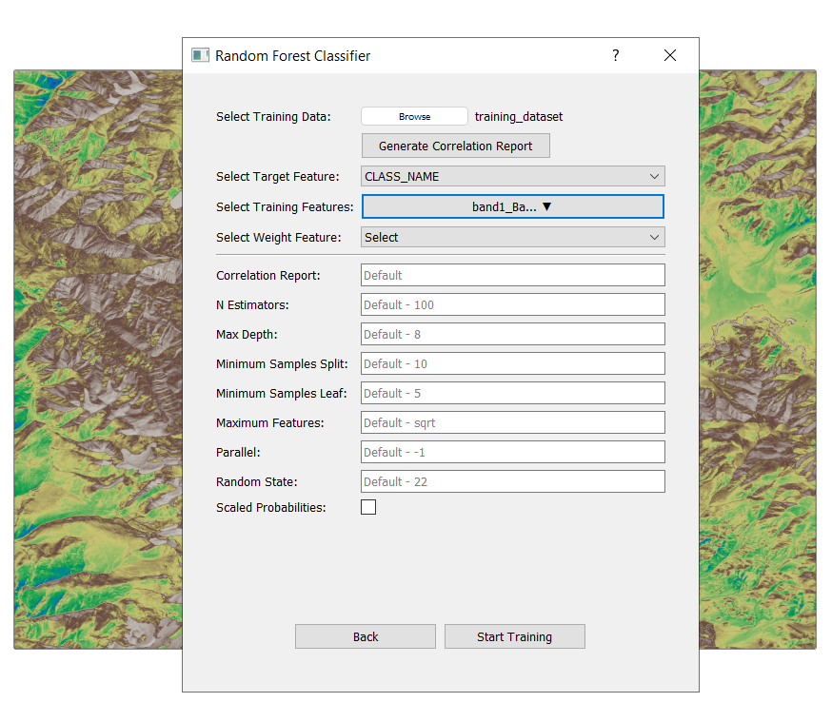This screenshot has height=722, width=832.
Task: Focus the Maximum Features input
Action: (x=512, y=422)
